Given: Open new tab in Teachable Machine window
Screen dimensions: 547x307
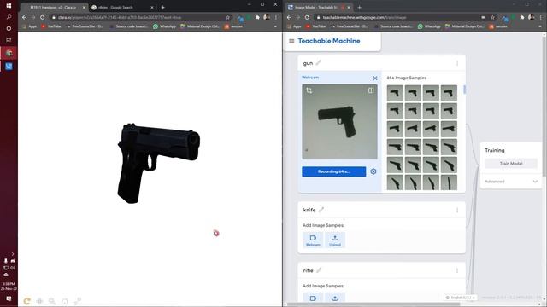Looking at the screenshot, I should [x=359, y=8].
